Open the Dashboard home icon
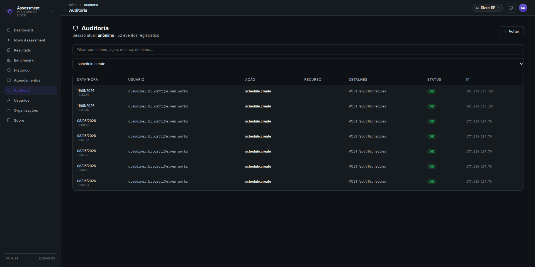The width and height of the screenshot is (535, 267). coord(9,30)
